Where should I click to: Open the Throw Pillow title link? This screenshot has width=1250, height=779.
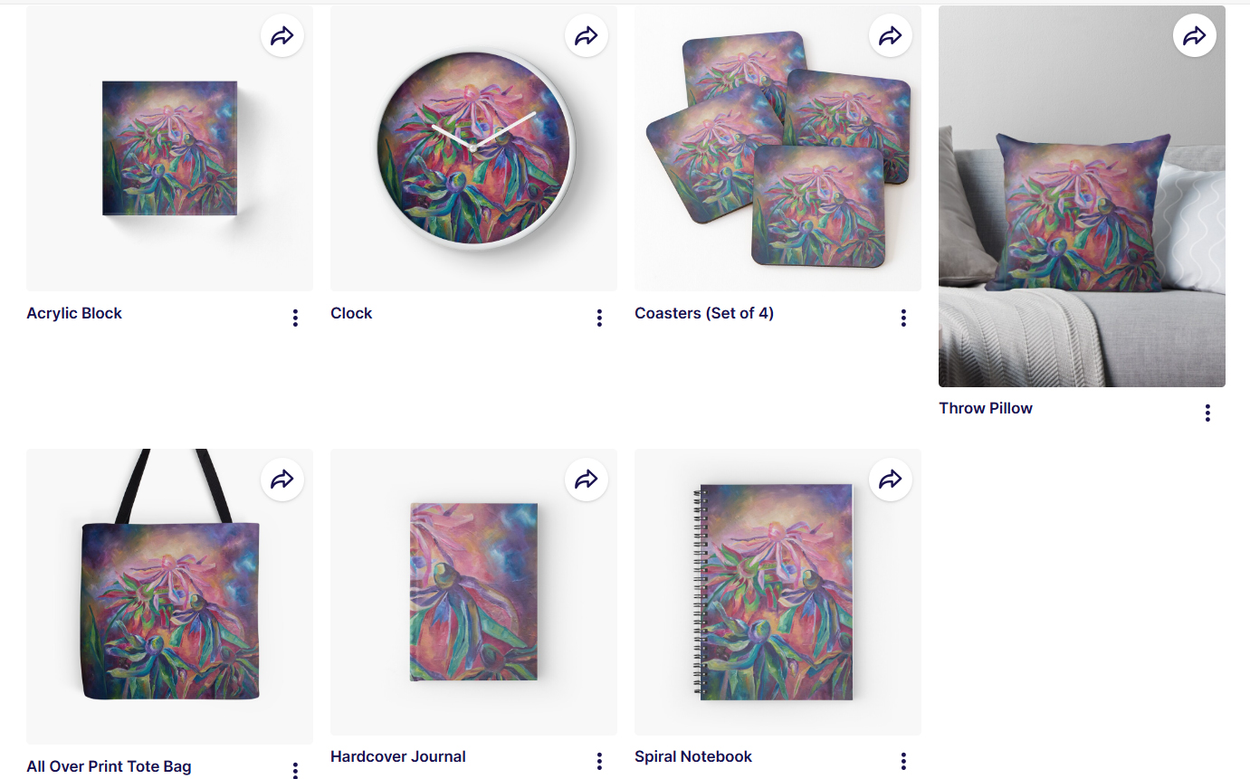tap(986, 408)
